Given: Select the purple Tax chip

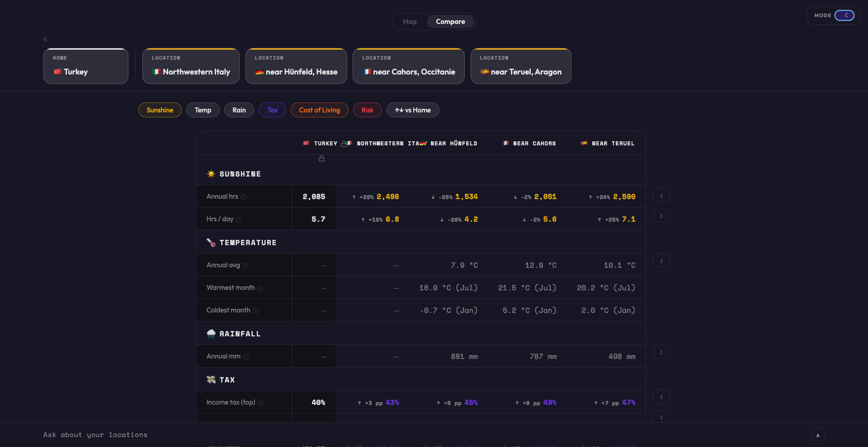Looking at the screenshot, I should (273, 110).
